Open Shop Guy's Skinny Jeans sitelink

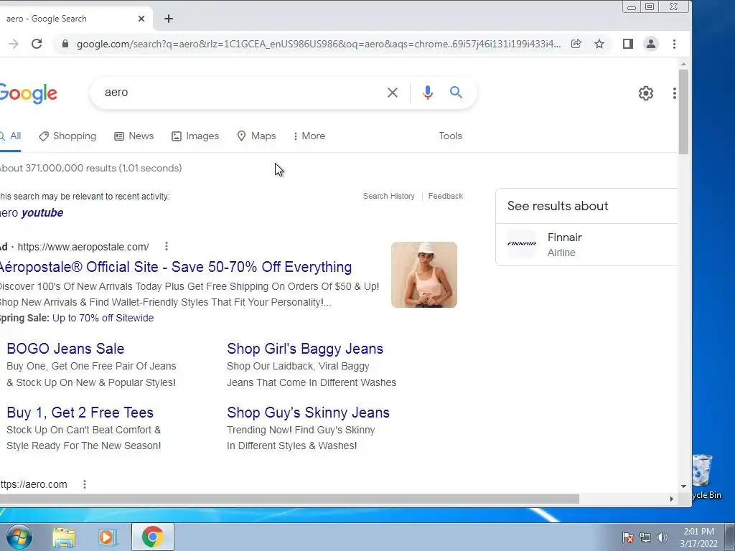pos(309,413)
